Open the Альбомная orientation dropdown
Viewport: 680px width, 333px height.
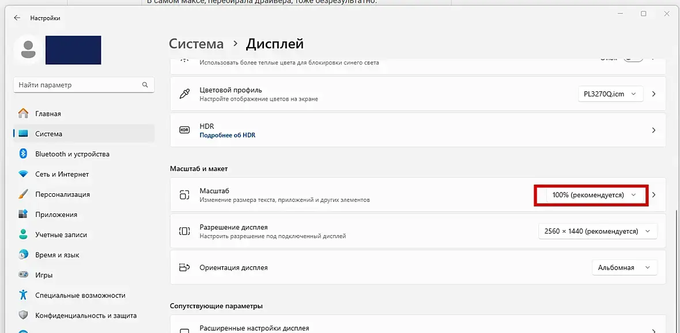(624, 267)
